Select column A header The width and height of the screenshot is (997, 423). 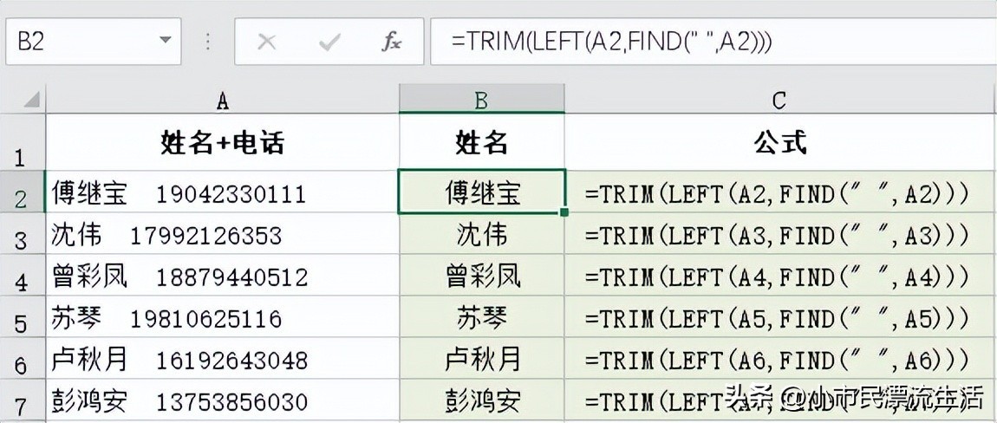tap(222, 101)
